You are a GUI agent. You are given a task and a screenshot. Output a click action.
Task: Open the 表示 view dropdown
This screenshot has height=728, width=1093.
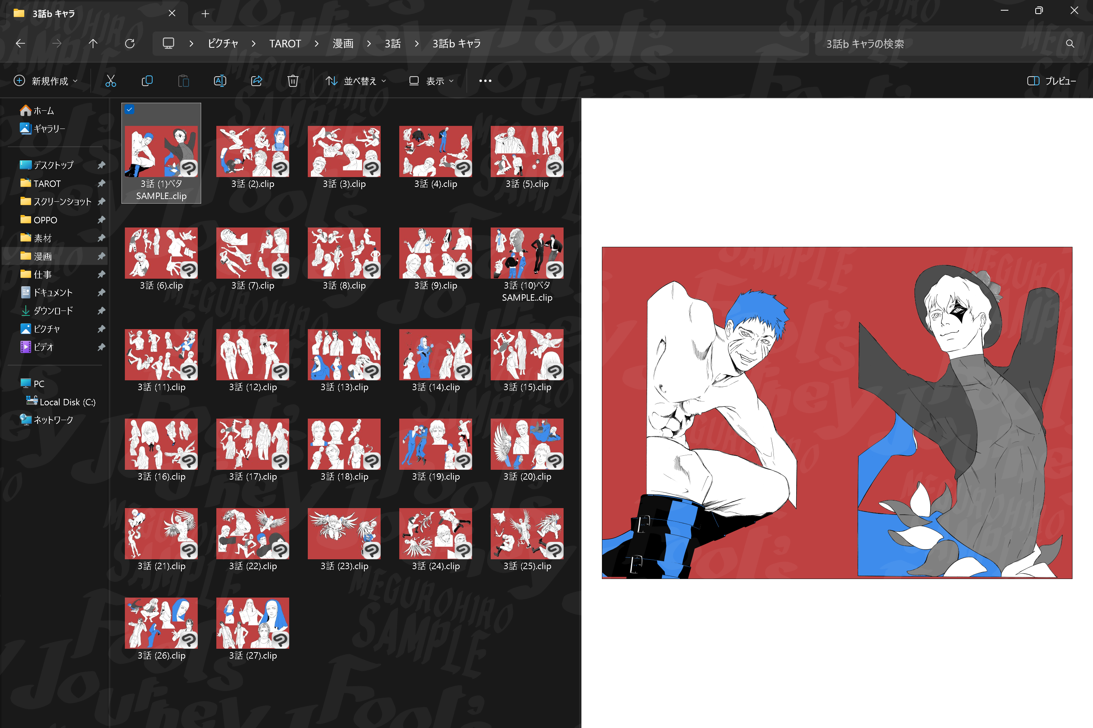click(x=431, y=81)
